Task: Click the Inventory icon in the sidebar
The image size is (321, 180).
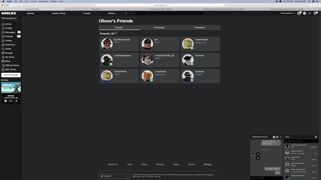Action: pyautogui.click(x=3, y=45)
